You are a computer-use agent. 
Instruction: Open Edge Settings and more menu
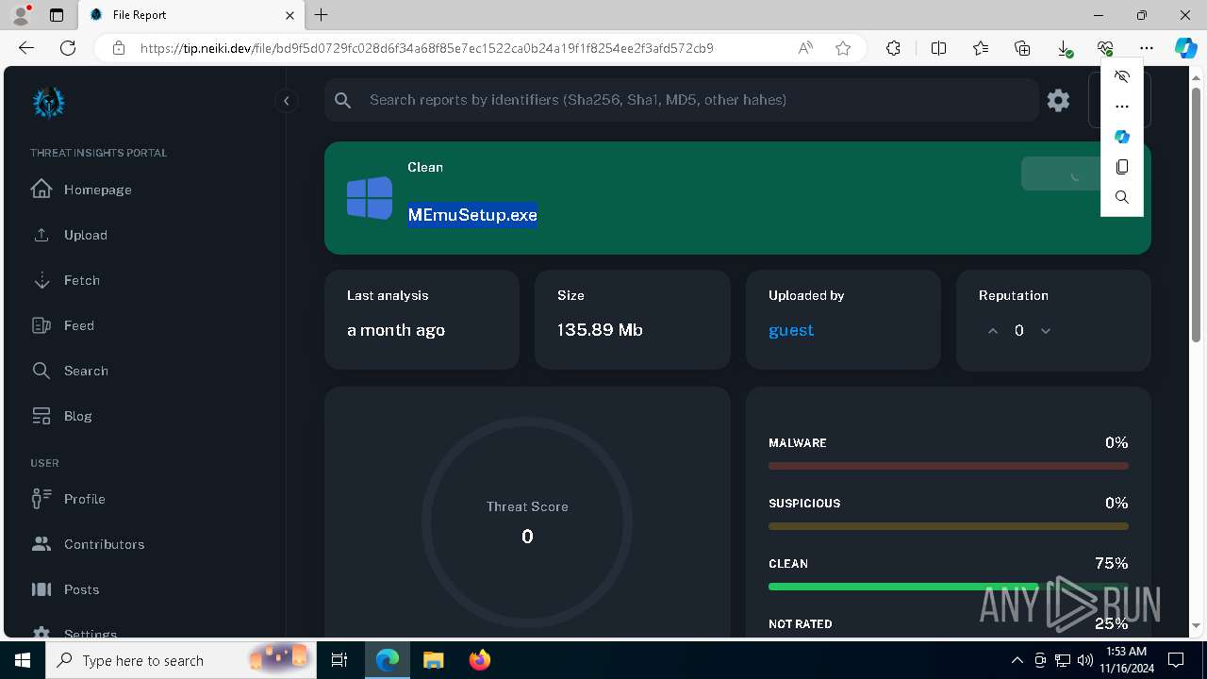1147,48
